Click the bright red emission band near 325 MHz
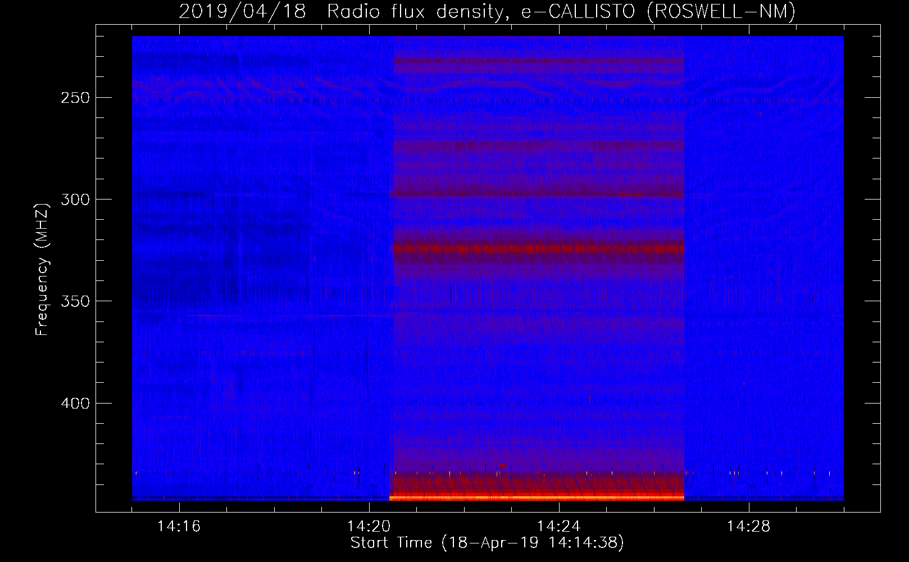 coord(539,248)
